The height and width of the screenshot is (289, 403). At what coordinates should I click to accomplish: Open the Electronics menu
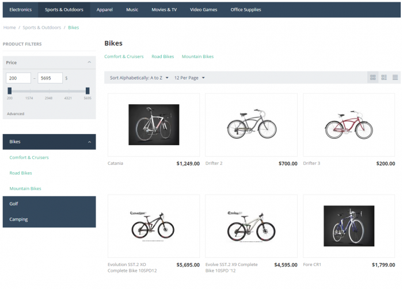click(21, 10)
